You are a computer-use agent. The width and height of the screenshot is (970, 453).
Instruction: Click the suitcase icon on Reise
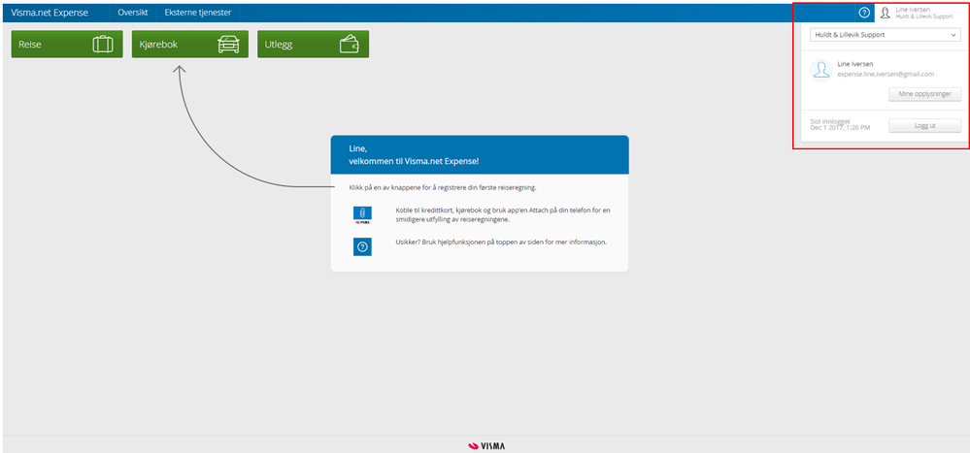click(103, 45)
